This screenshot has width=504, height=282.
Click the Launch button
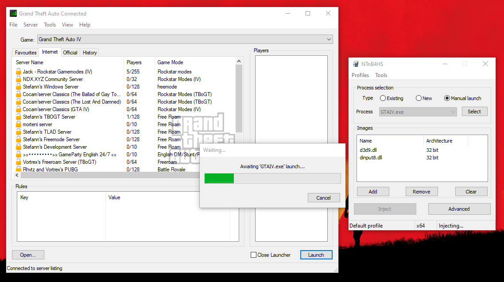pos(316,255)
